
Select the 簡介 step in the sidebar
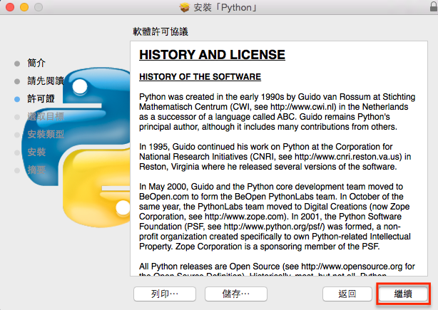[x=36, y=63]
